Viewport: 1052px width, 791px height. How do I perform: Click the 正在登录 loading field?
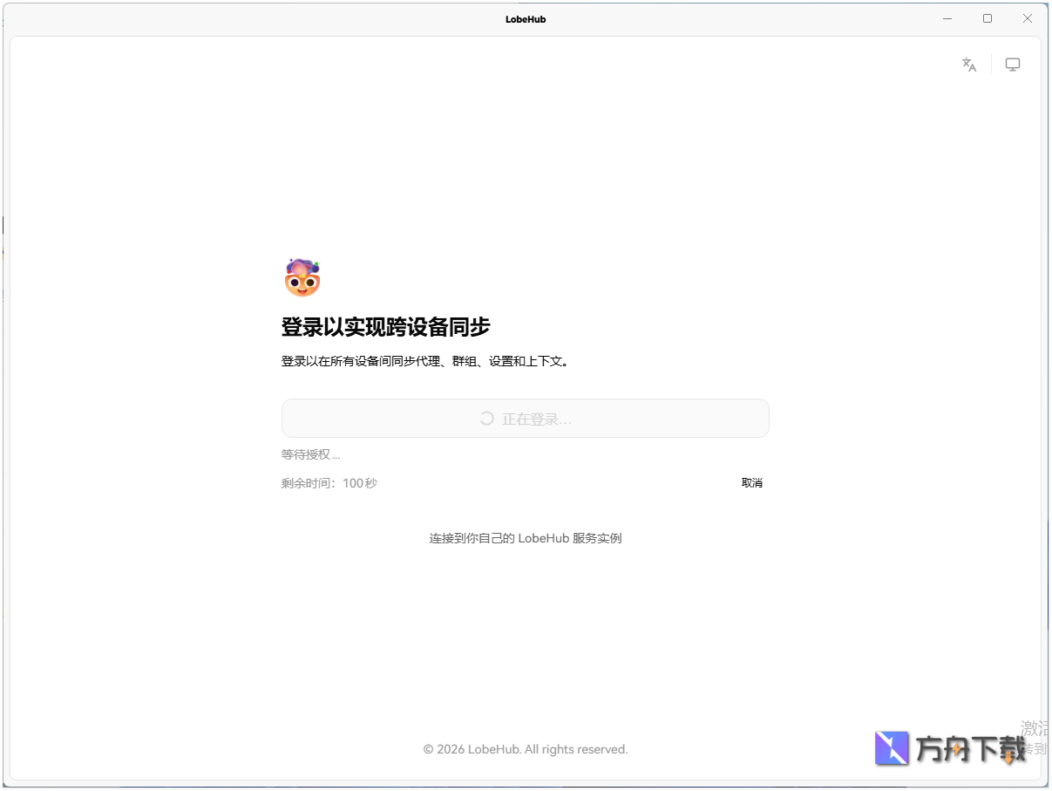click(x=526, y=419)
